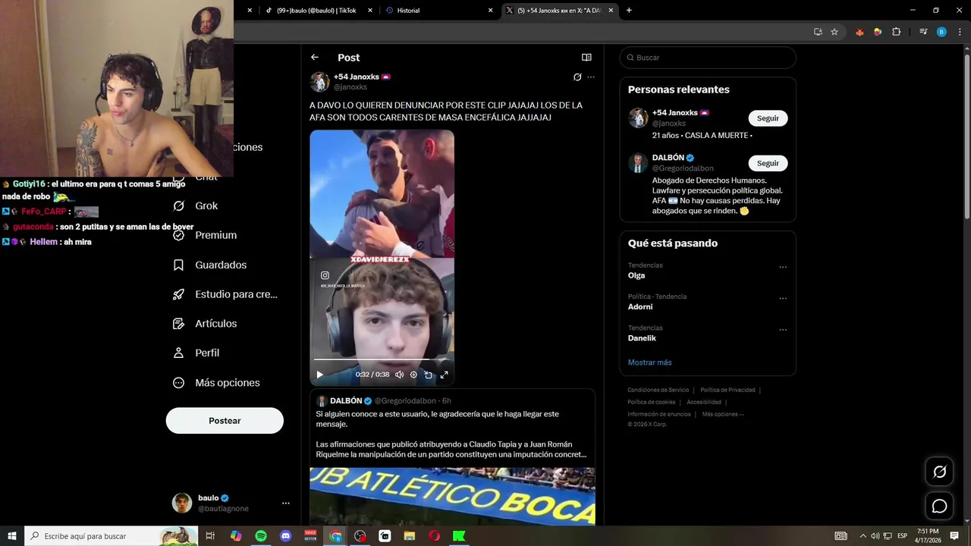Follow +54 Janoxks with Seguir button

(x=768, y=118)
